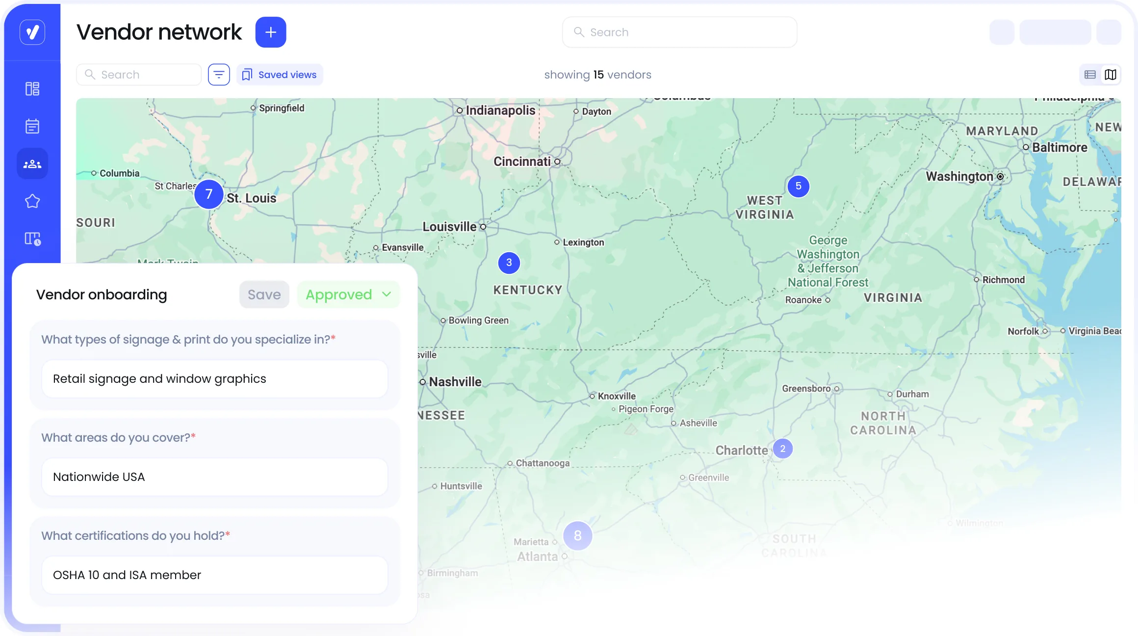Open the Charlotte cluster of 2 vendors
This screenshot has height=636, width=1138.
[x=783, y=449]
